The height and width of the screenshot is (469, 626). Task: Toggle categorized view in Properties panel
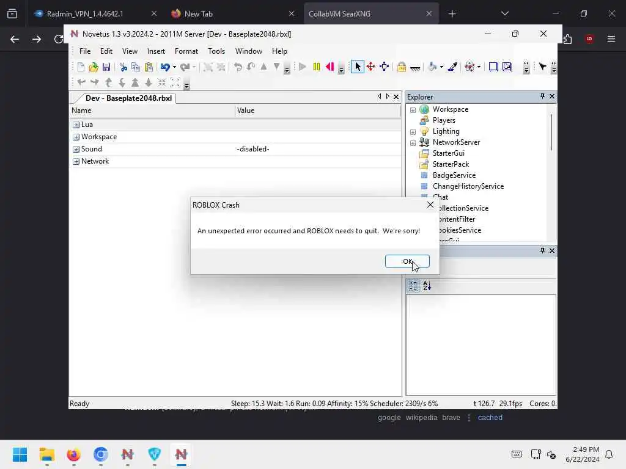tap(414, 286)
